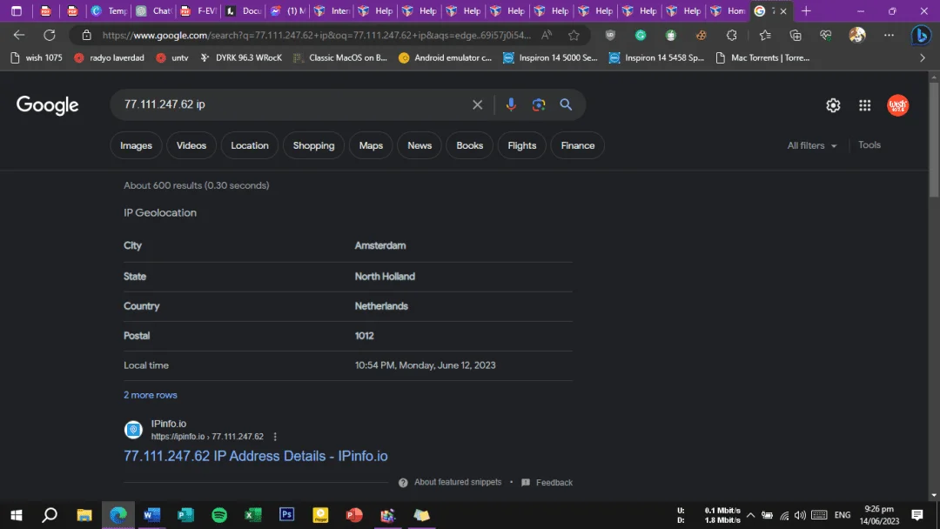This screenshot has width=940, height=529.
Task: Open Google quick settings gear
Action: [x=833, y=105]
